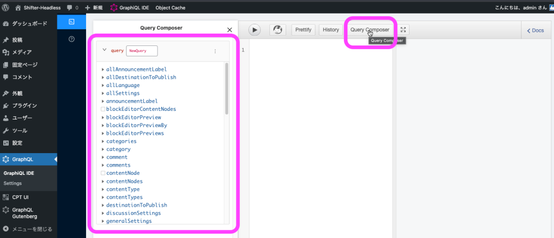Click the user avatar switch button
The image size is (554, 238).
coord(278,30)
